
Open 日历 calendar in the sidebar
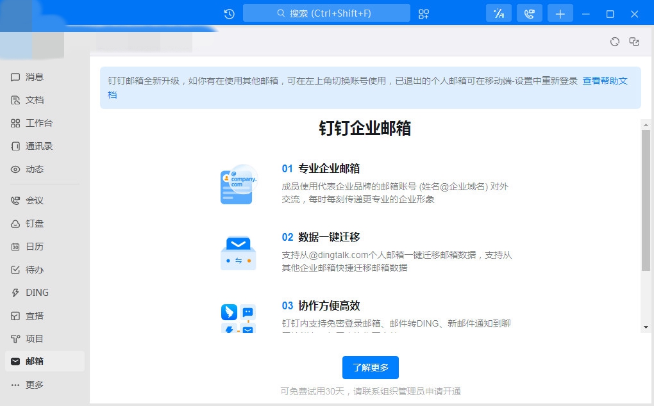(x=45, y=247)
